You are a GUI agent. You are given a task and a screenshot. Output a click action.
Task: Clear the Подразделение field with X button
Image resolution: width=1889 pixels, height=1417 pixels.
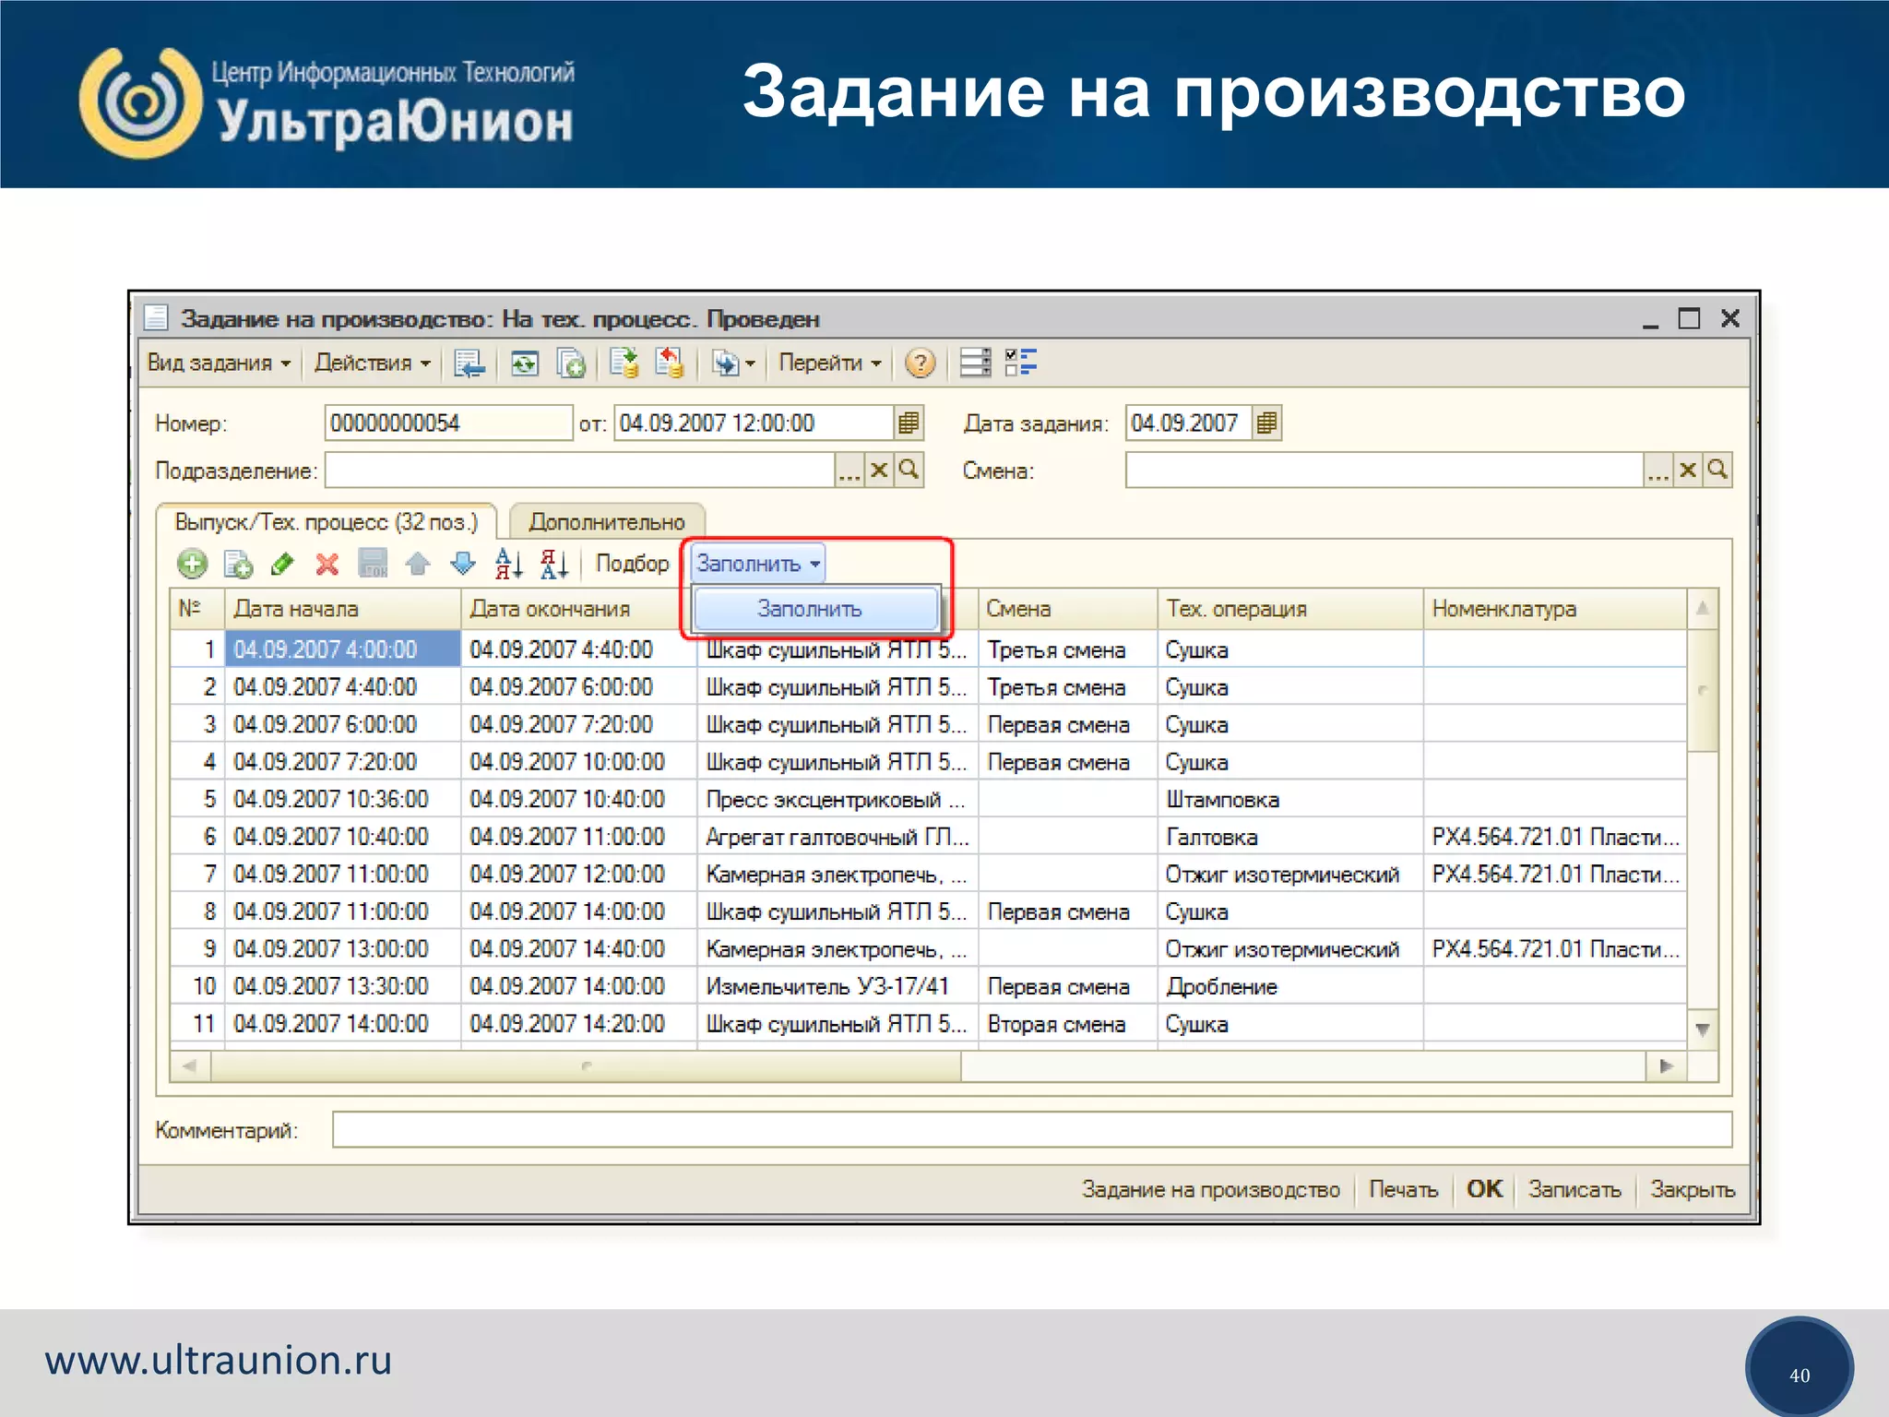879,470
